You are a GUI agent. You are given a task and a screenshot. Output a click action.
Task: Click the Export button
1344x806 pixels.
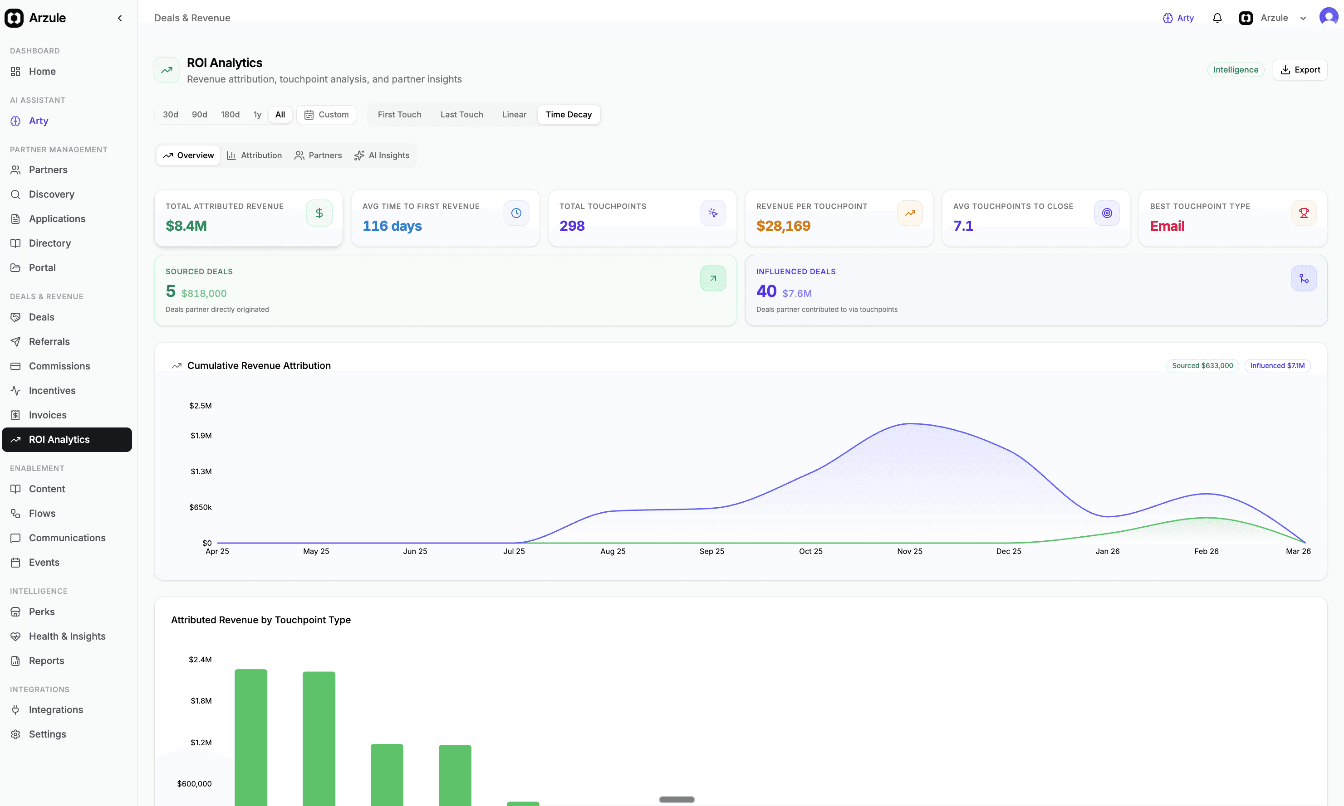pyautogui.click(x=1301, y=69)
